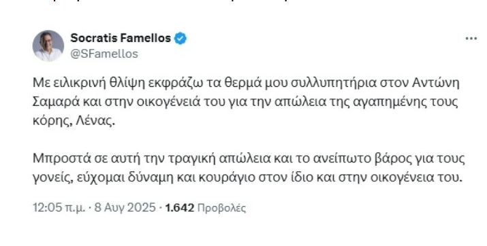Click the Προβολές views label
487x246 pixels.
click(221, 208)
